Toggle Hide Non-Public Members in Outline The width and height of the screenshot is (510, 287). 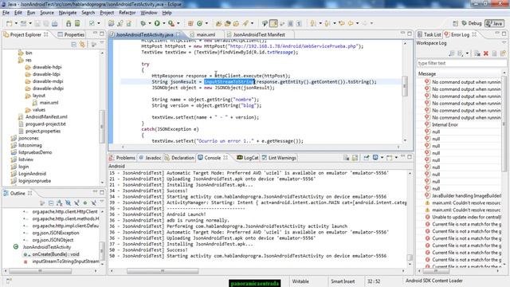(85, 203)
